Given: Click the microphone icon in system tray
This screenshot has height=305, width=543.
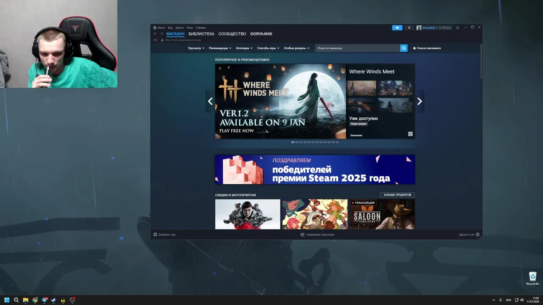Looking at the screenshot, I should pos(501,300).
